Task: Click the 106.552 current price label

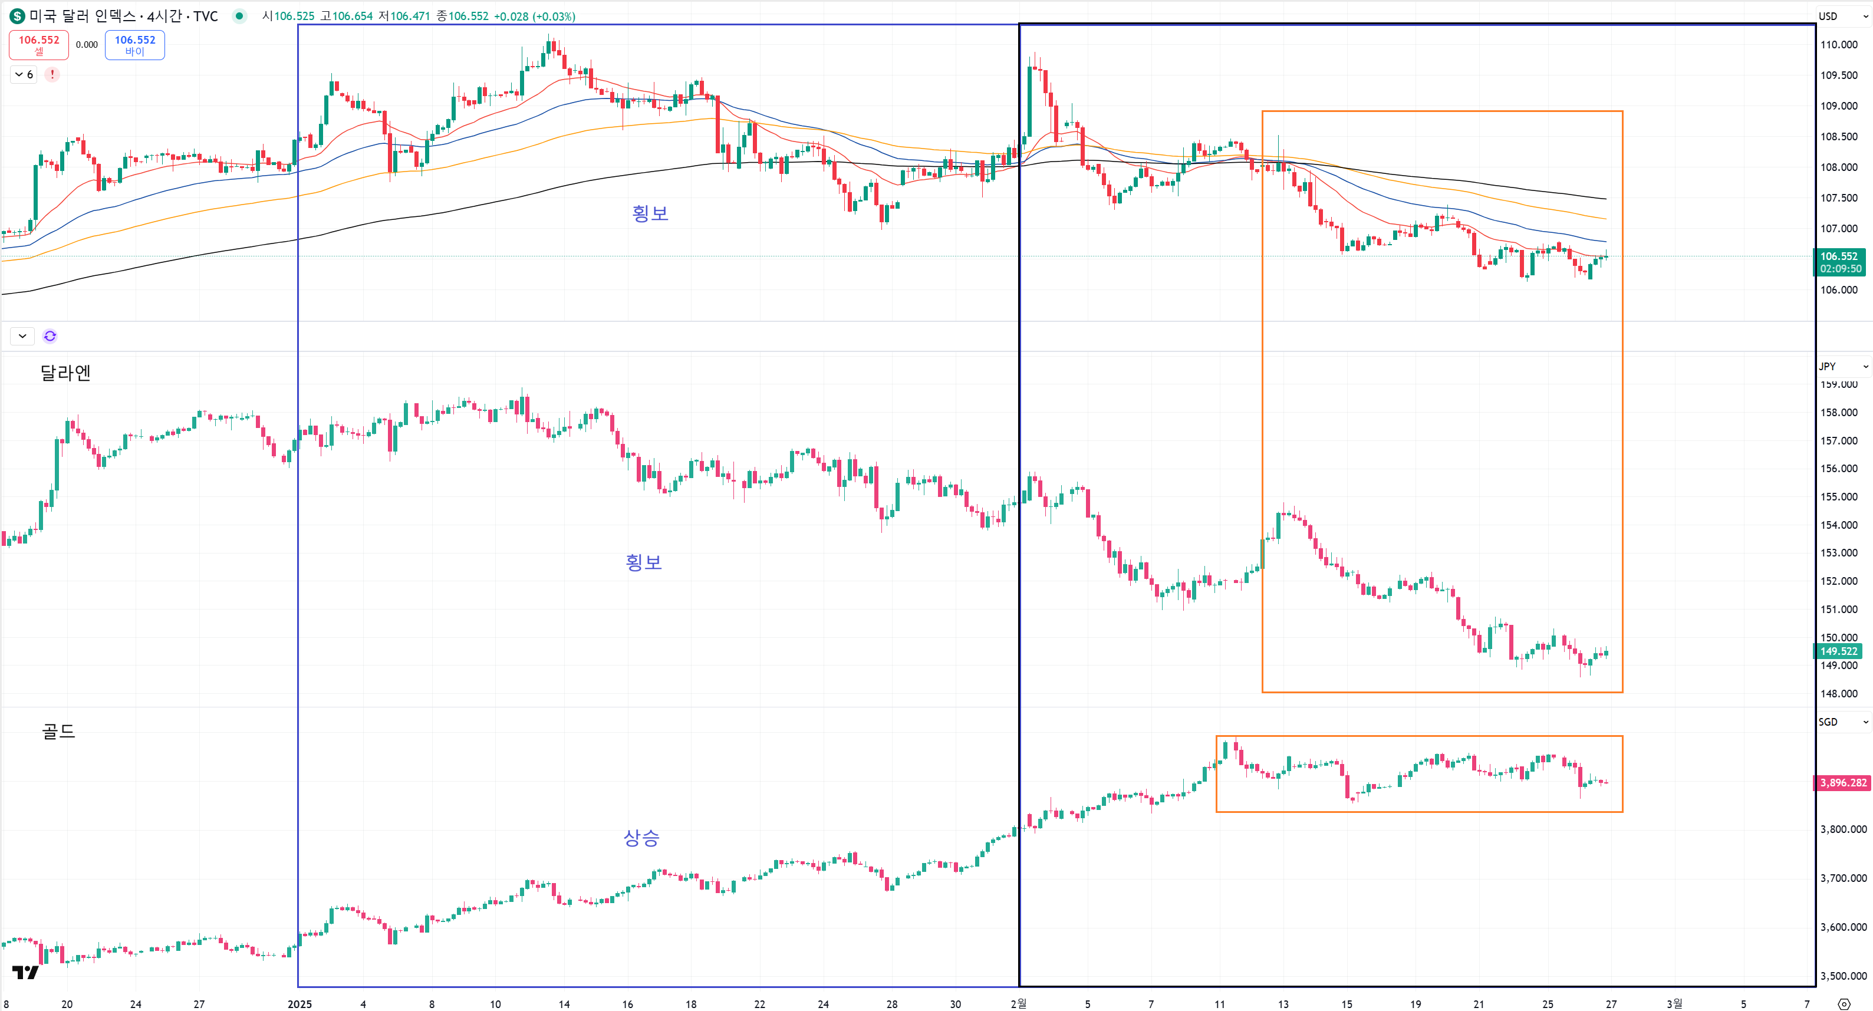Action: 1839,256
